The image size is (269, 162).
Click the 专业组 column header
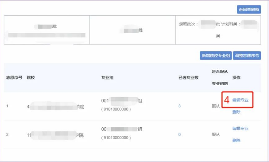point(107,78)
